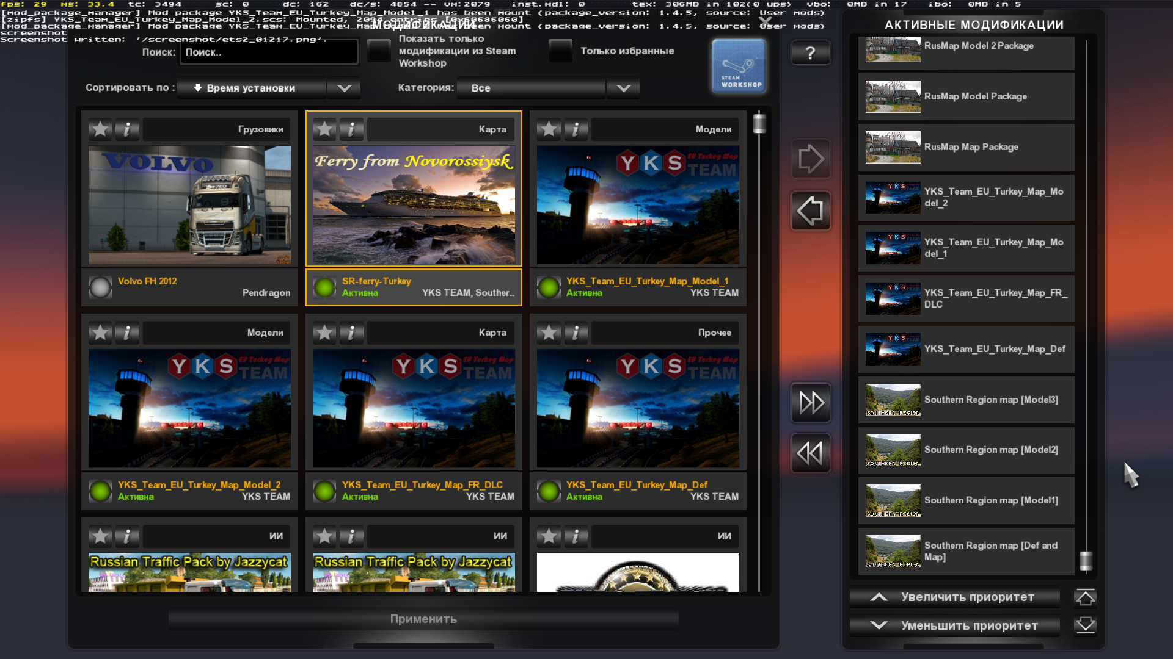Select RusMap Model 2 Package active mod
Image resolution: width=1173 pixels, height=659 pixels.
coord(967,52)
